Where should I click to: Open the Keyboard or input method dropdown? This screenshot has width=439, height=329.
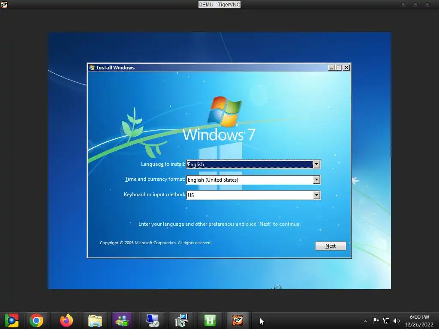coord(253,195)
